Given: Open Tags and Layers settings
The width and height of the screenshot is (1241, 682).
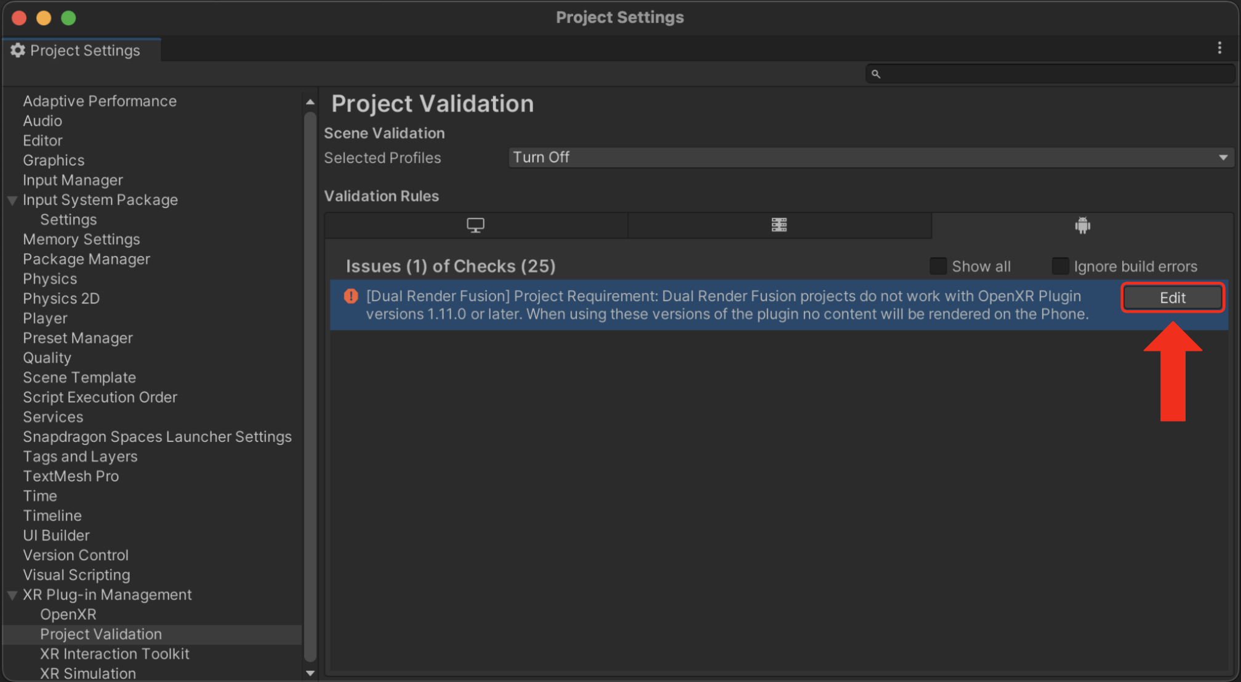Looking at the screenshot, I should click(80, 456).
